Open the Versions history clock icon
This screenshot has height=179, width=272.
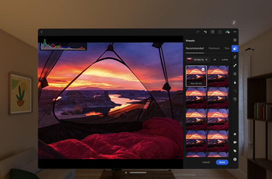235,99
